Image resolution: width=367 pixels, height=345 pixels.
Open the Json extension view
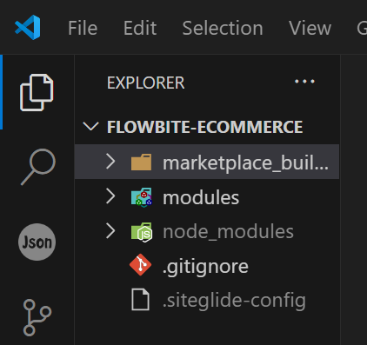click(x=37, y=242)
